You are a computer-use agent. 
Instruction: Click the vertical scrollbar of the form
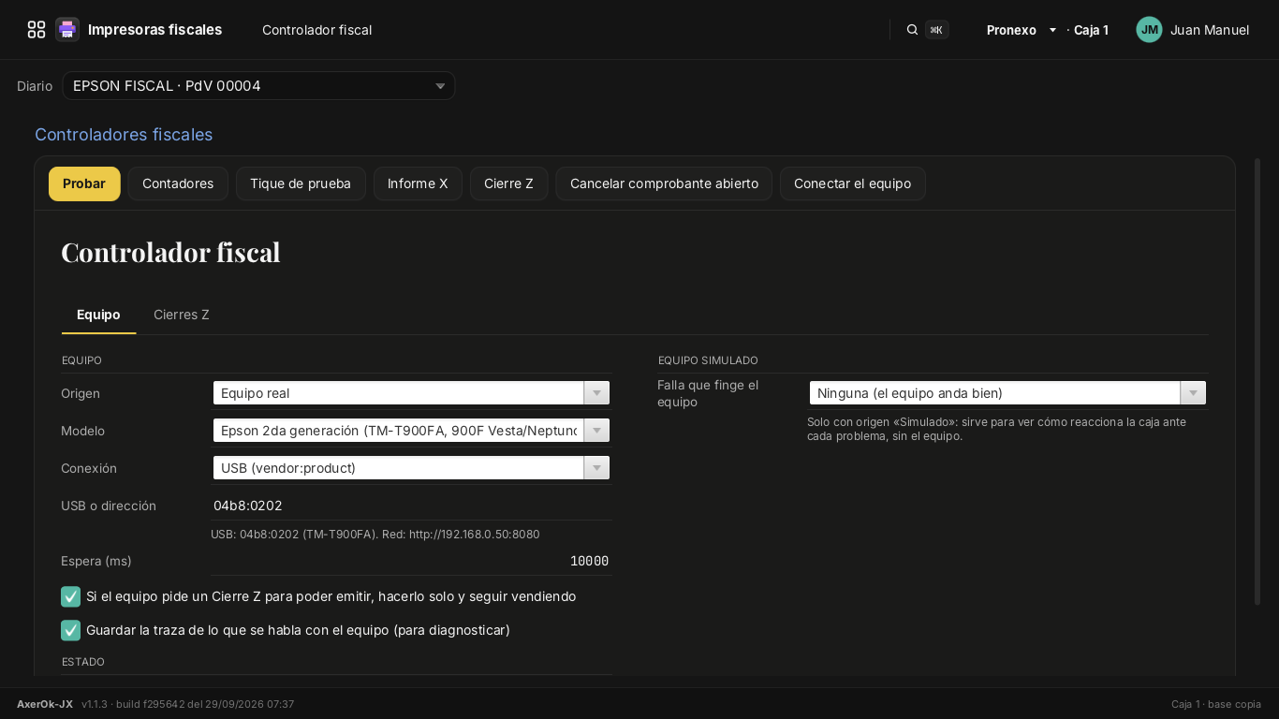pos(1257,381)
